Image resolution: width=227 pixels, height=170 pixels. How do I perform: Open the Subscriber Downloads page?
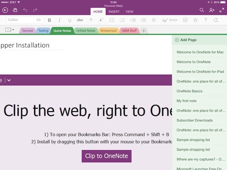[x=200, y=120]
